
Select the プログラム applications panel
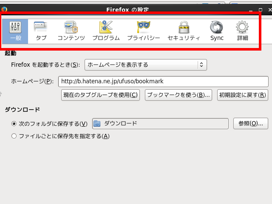coord(106,31)
